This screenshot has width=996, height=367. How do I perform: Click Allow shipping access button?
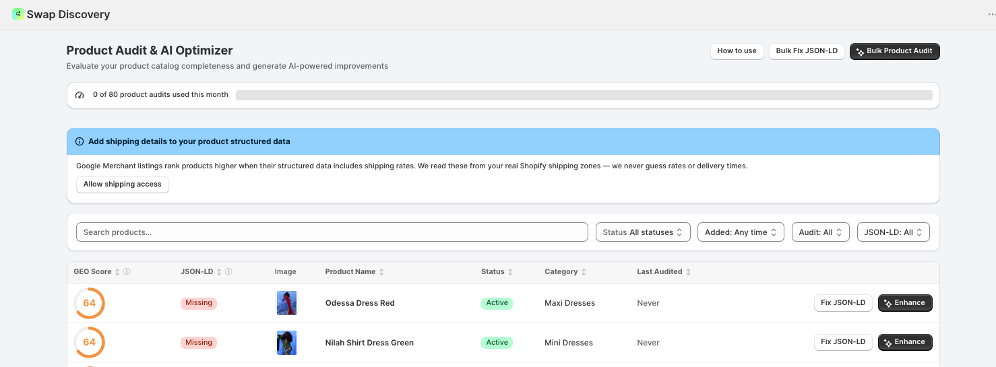(123, 185)
